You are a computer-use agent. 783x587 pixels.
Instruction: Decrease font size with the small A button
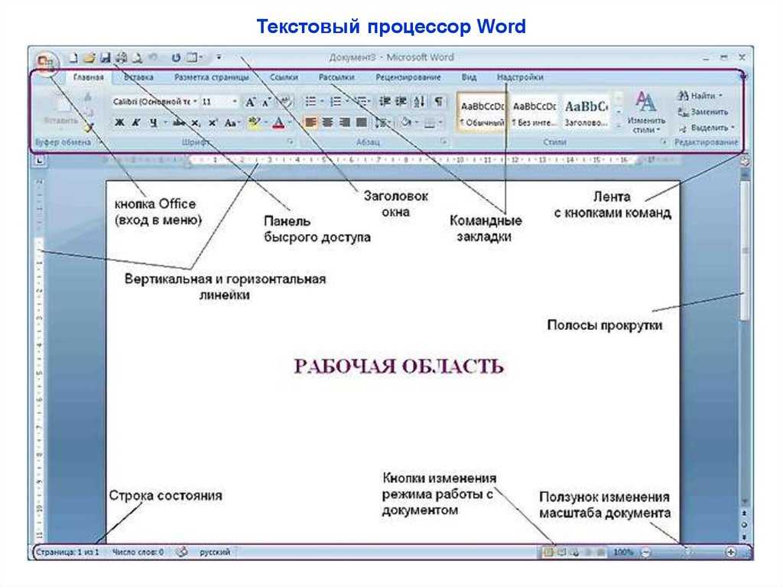point(267,103)
